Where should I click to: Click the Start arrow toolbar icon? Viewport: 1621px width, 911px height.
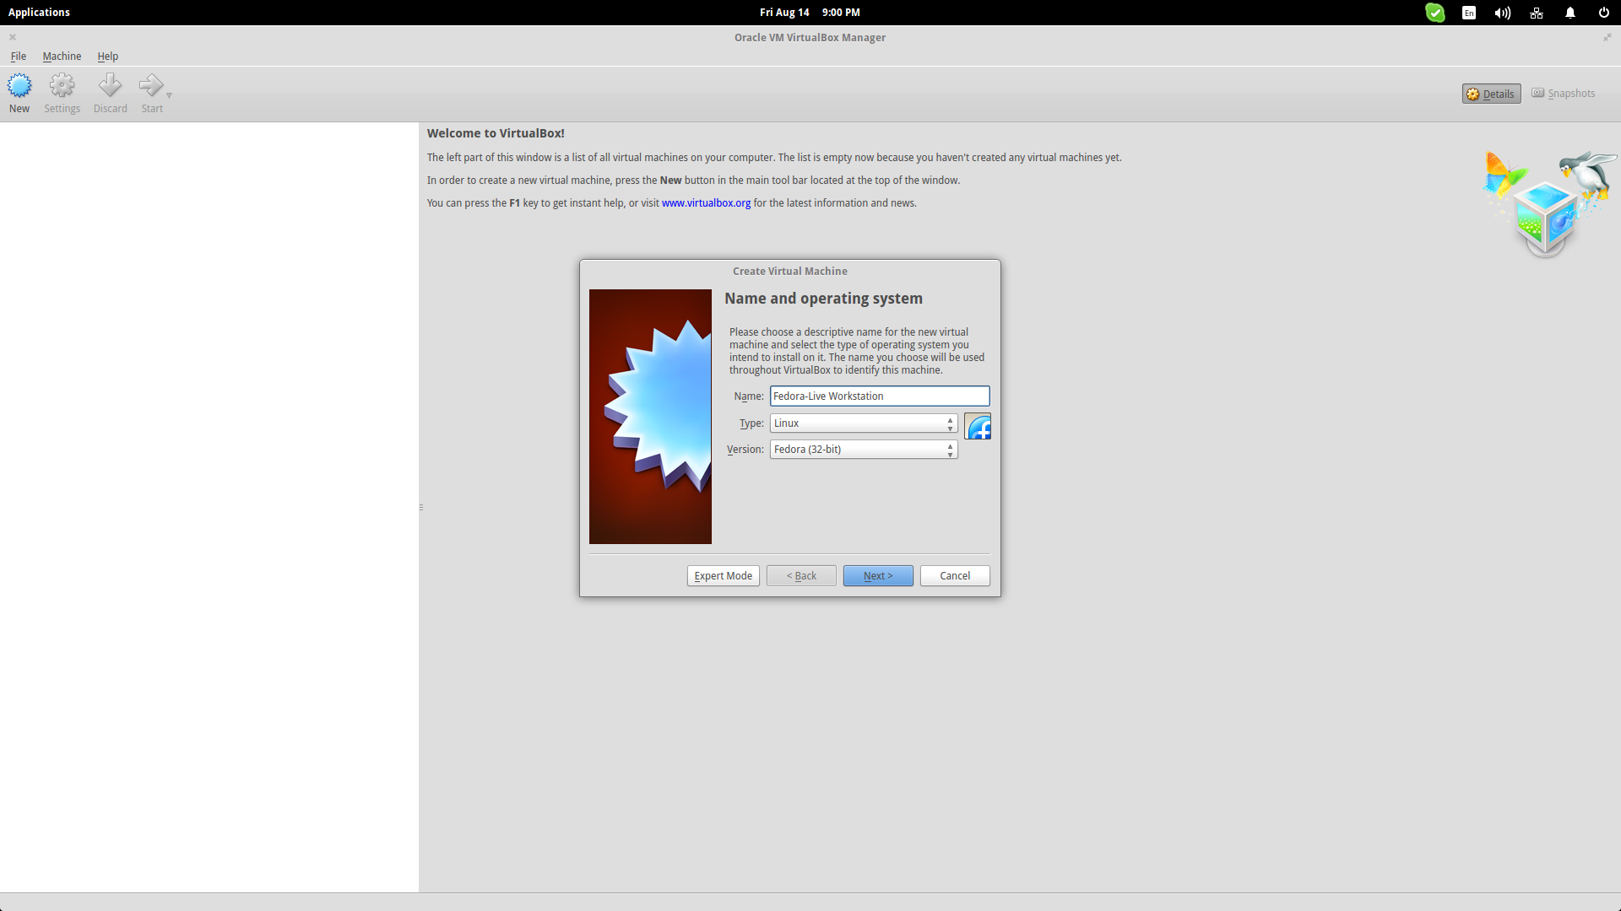(x=152, y=93)
